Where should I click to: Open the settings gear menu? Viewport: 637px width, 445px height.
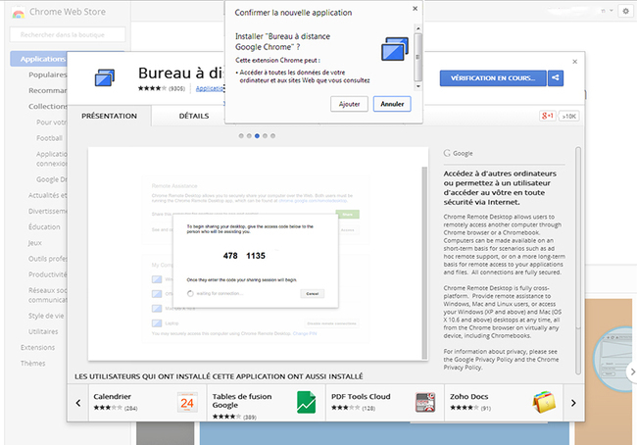[x=625, y=12]
